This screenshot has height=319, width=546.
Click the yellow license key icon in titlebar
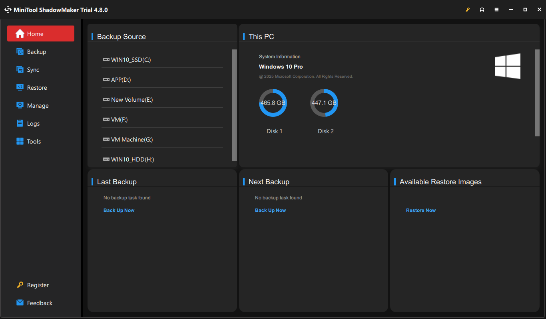pos(468,9)
